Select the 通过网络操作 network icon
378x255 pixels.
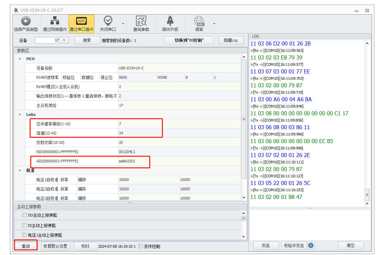pos(55,22)
